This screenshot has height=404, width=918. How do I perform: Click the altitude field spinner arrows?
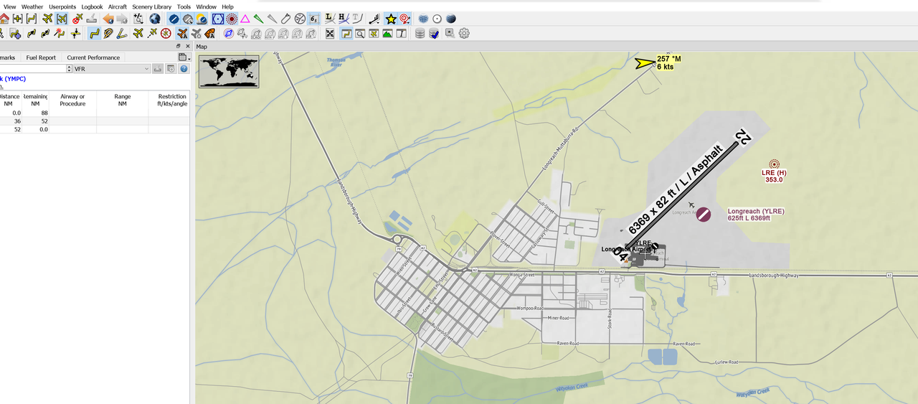pos(69,69)
